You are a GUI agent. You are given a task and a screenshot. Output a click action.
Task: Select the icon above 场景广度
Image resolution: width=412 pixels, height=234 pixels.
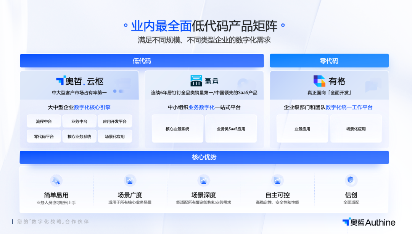130,180
